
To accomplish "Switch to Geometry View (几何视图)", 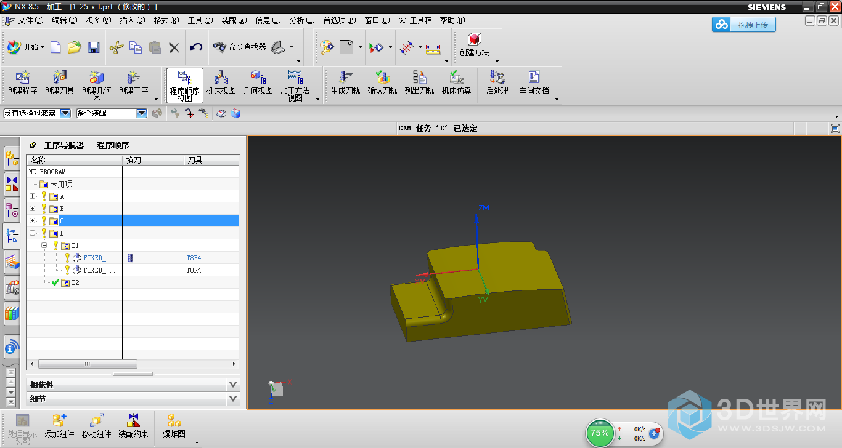I will [258, 84].
